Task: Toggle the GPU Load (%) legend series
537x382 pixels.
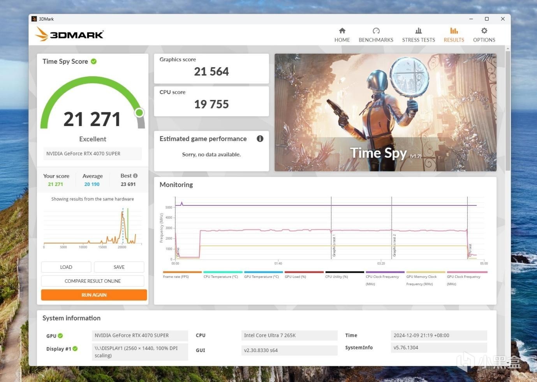Action: pos(304,275)
